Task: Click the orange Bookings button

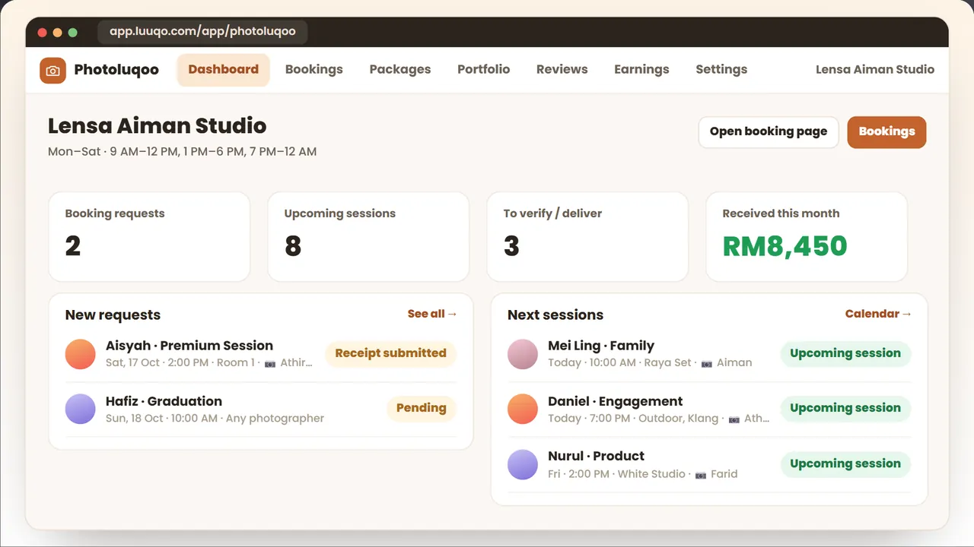Action: click(886, 131)
